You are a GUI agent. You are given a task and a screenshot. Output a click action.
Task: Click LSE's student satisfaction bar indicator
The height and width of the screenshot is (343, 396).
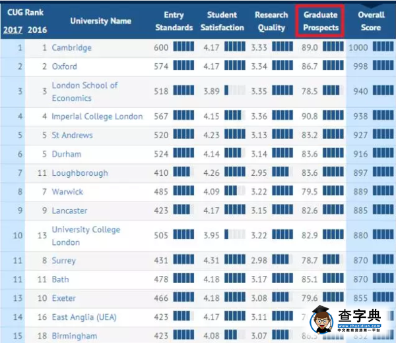(x=235, y=90)
